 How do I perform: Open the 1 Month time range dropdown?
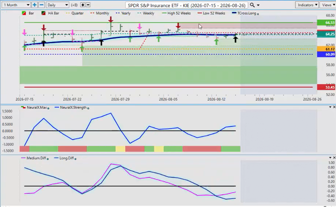(16, 5)
